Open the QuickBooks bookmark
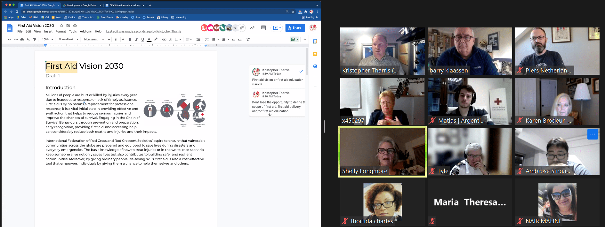This screenshot has width=605, height=227. (x=105, y=18)
